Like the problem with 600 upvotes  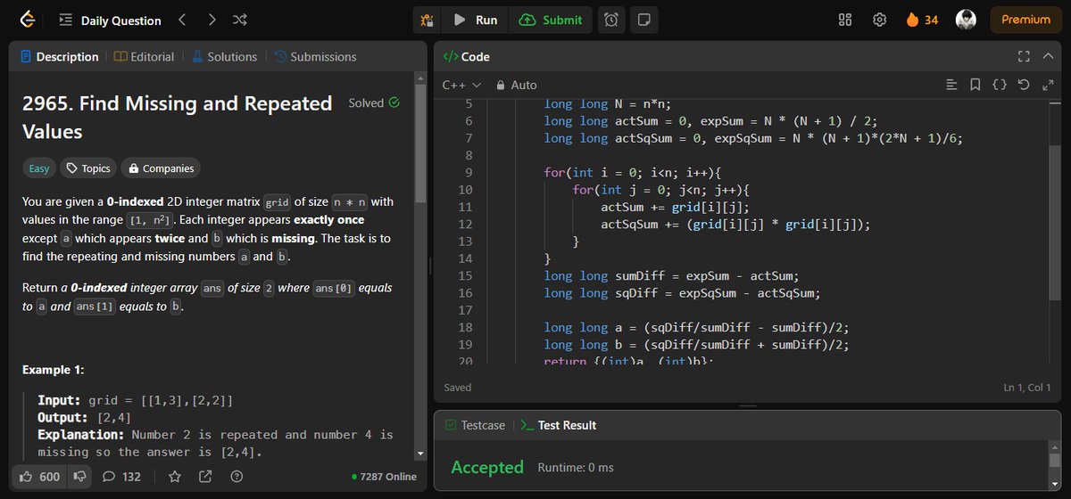pos(39,477)
